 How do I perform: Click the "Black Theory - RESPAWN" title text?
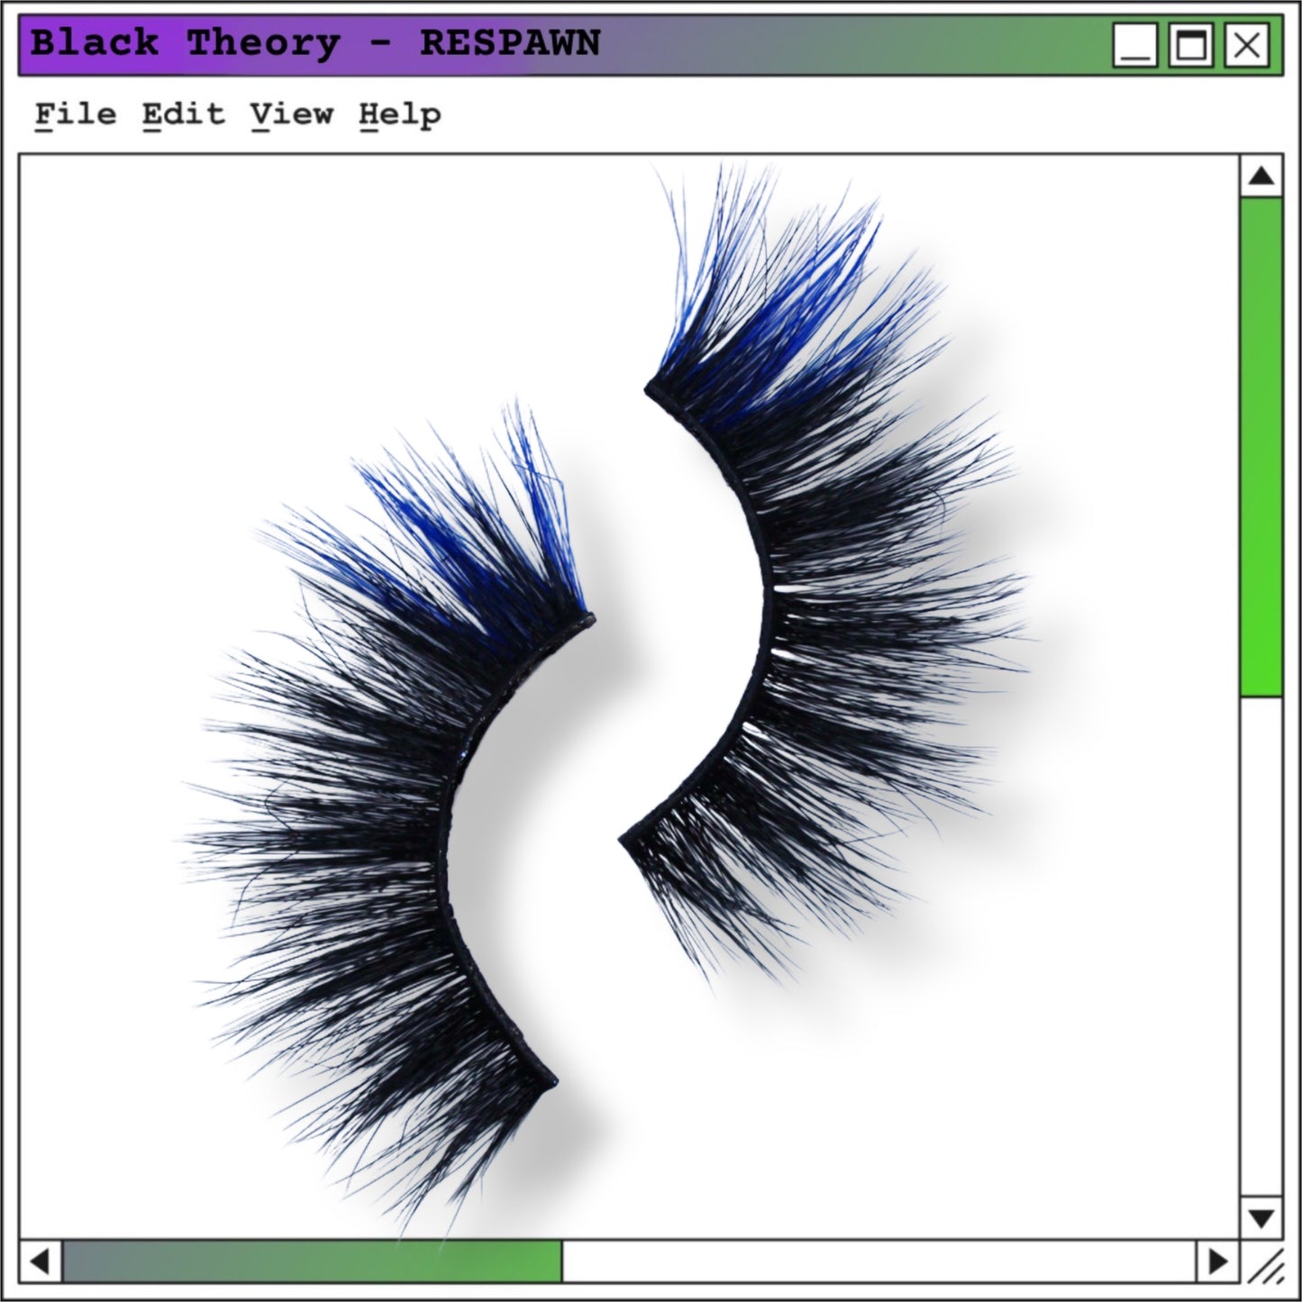pos(315,43)
